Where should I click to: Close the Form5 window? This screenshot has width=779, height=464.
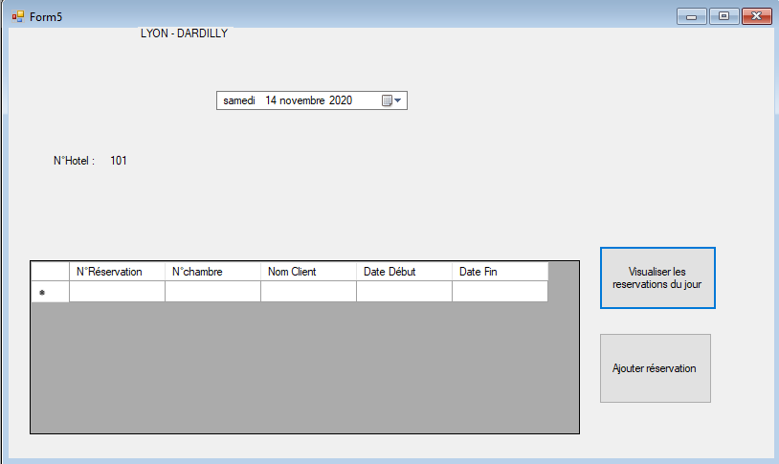pos(756,16)
